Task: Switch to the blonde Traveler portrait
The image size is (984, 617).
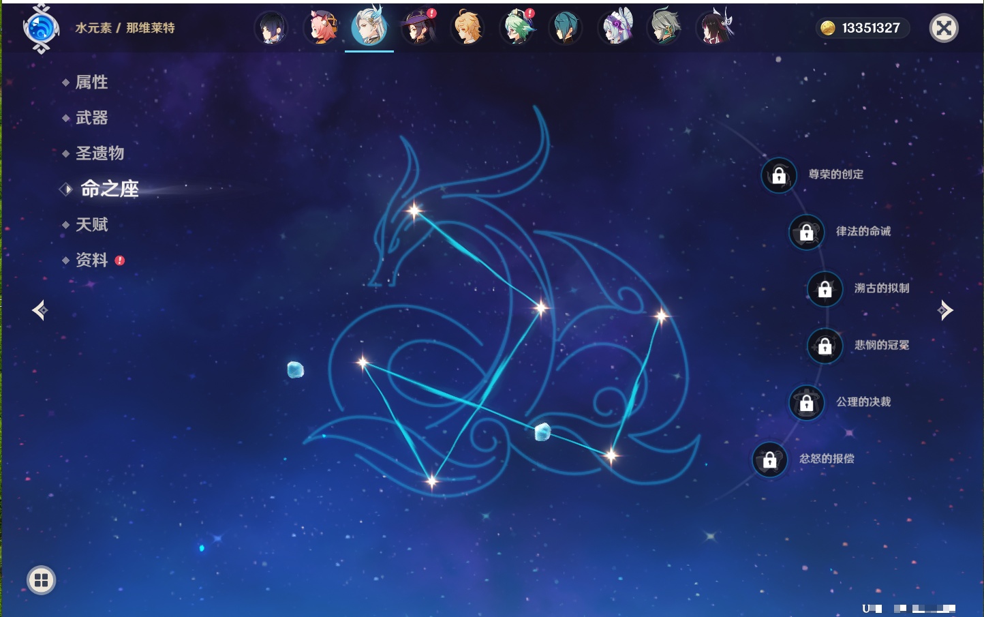Action: tap(468, 28)
